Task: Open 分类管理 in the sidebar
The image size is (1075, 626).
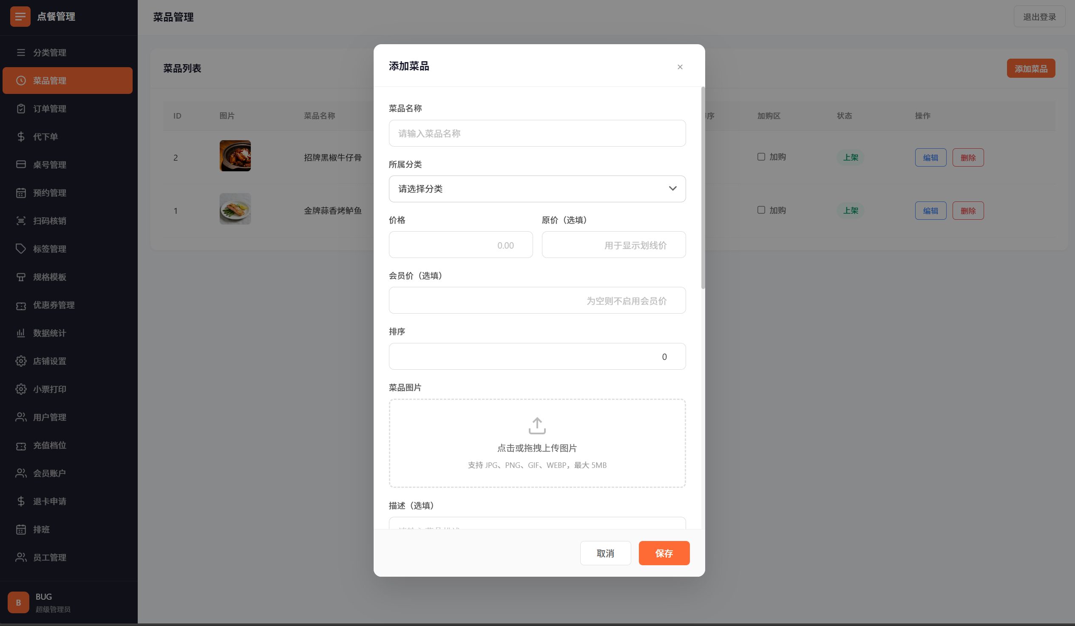Action: coord(49,52)
